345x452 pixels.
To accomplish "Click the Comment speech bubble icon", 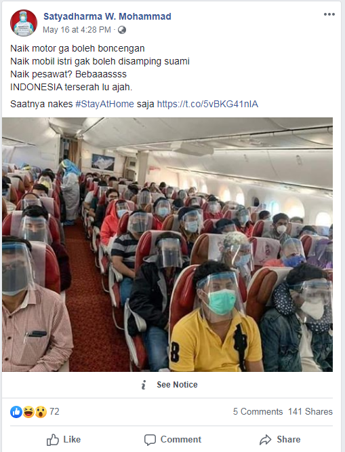I will 150,440.
